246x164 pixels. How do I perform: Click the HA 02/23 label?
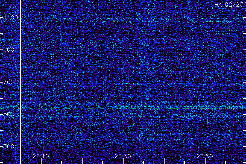coord(229,5)
